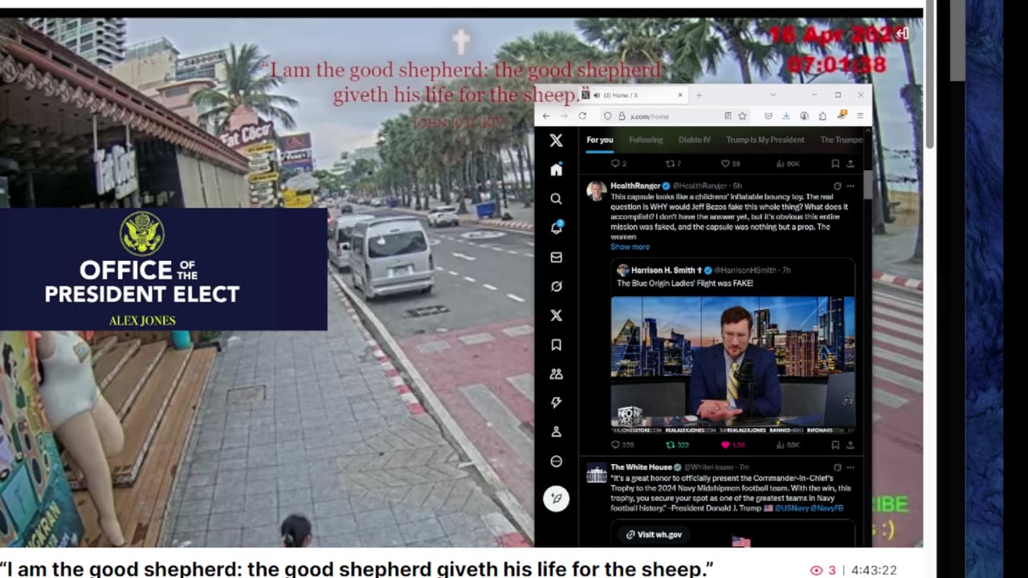Screen dimensions: 1028x578
Task: Click the @NavyFB mention link
Action: pos(828,508)
